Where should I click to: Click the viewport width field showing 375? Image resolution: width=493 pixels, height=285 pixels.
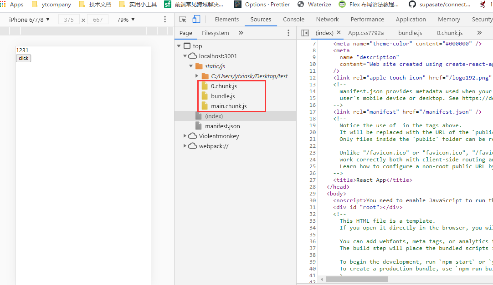point(69,20)
